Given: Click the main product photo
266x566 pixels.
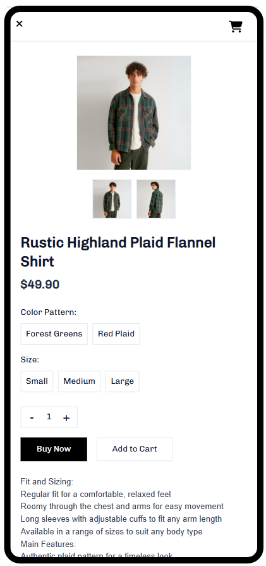Looking at the screenshot, I should [134, 113].
